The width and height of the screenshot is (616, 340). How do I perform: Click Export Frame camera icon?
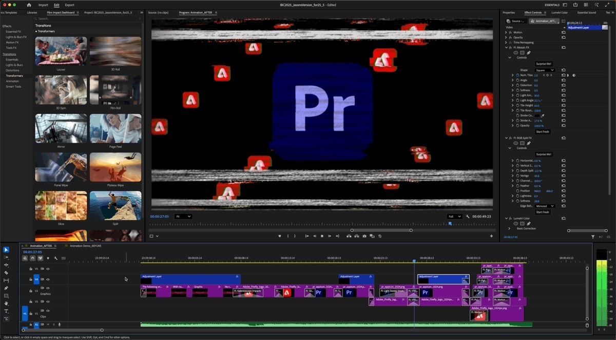(x=364, y=236)
